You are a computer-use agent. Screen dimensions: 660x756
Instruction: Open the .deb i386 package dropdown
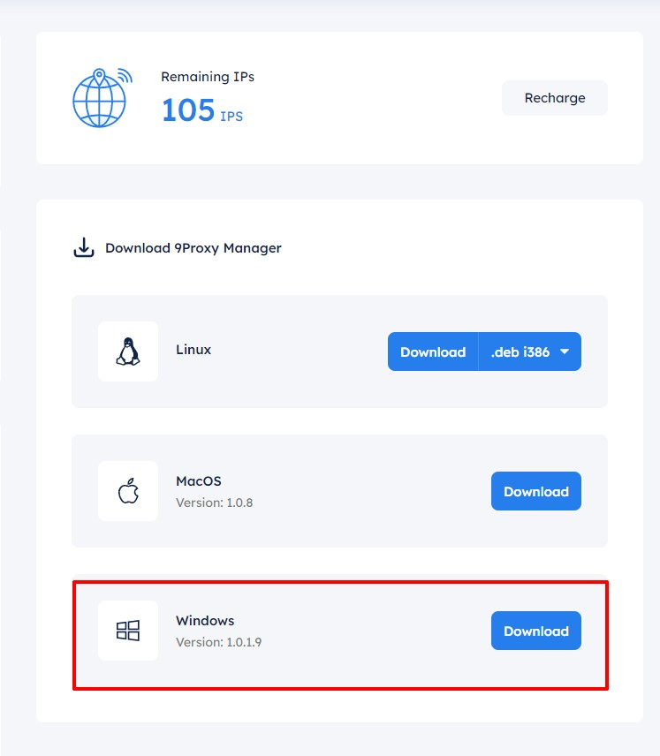click(520, 352)
